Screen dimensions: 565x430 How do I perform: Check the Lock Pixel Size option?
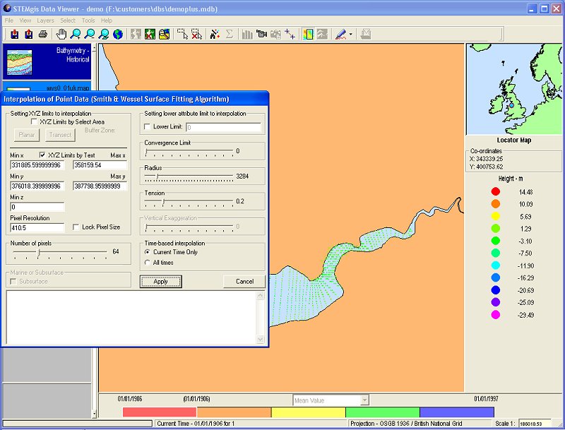coord(76,227)
